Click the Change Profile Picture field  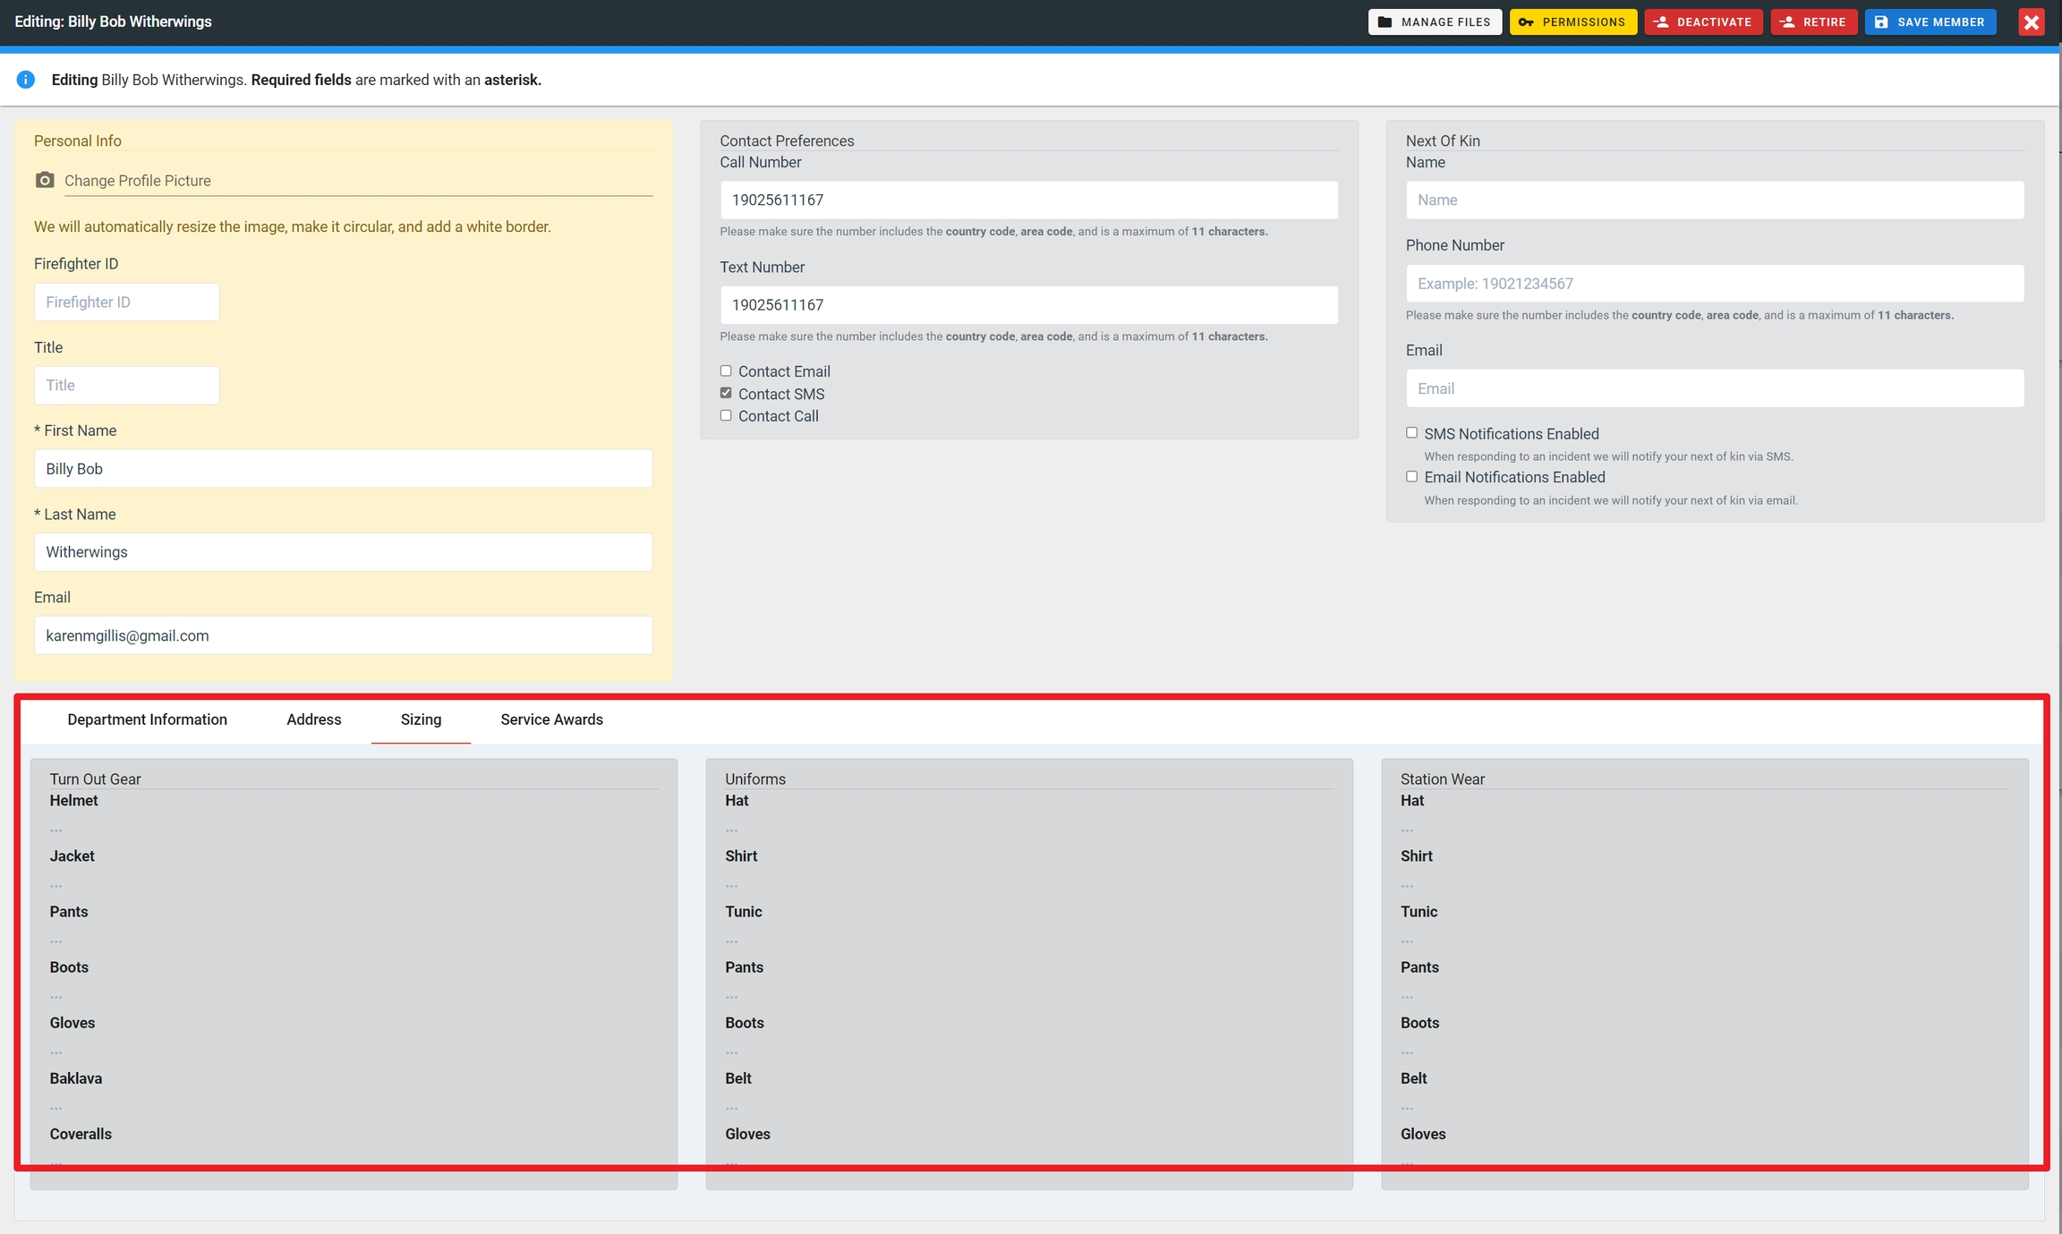(358, 181)
